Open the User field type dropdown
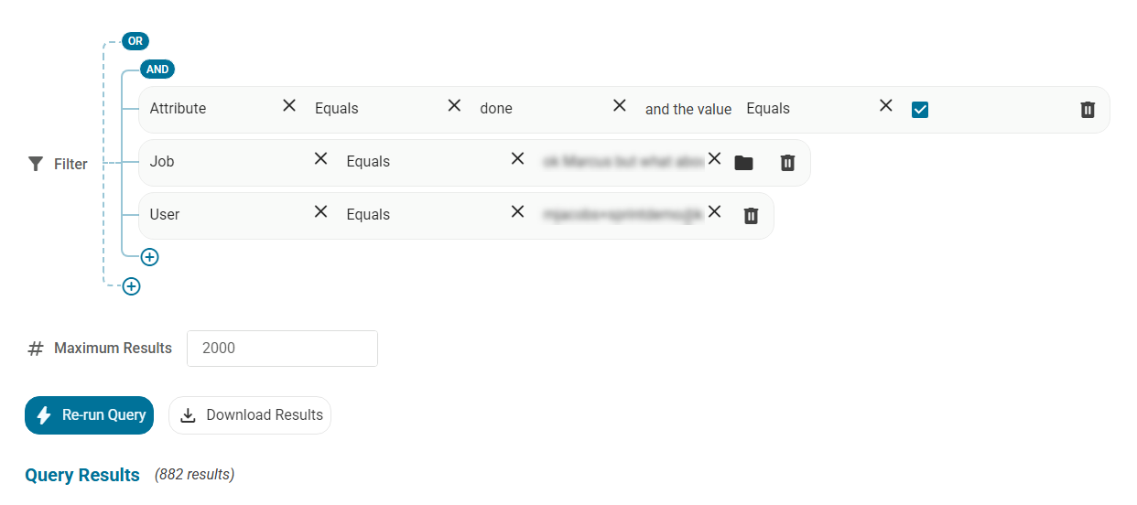1137x505 pixels. (x=224, y=214)
